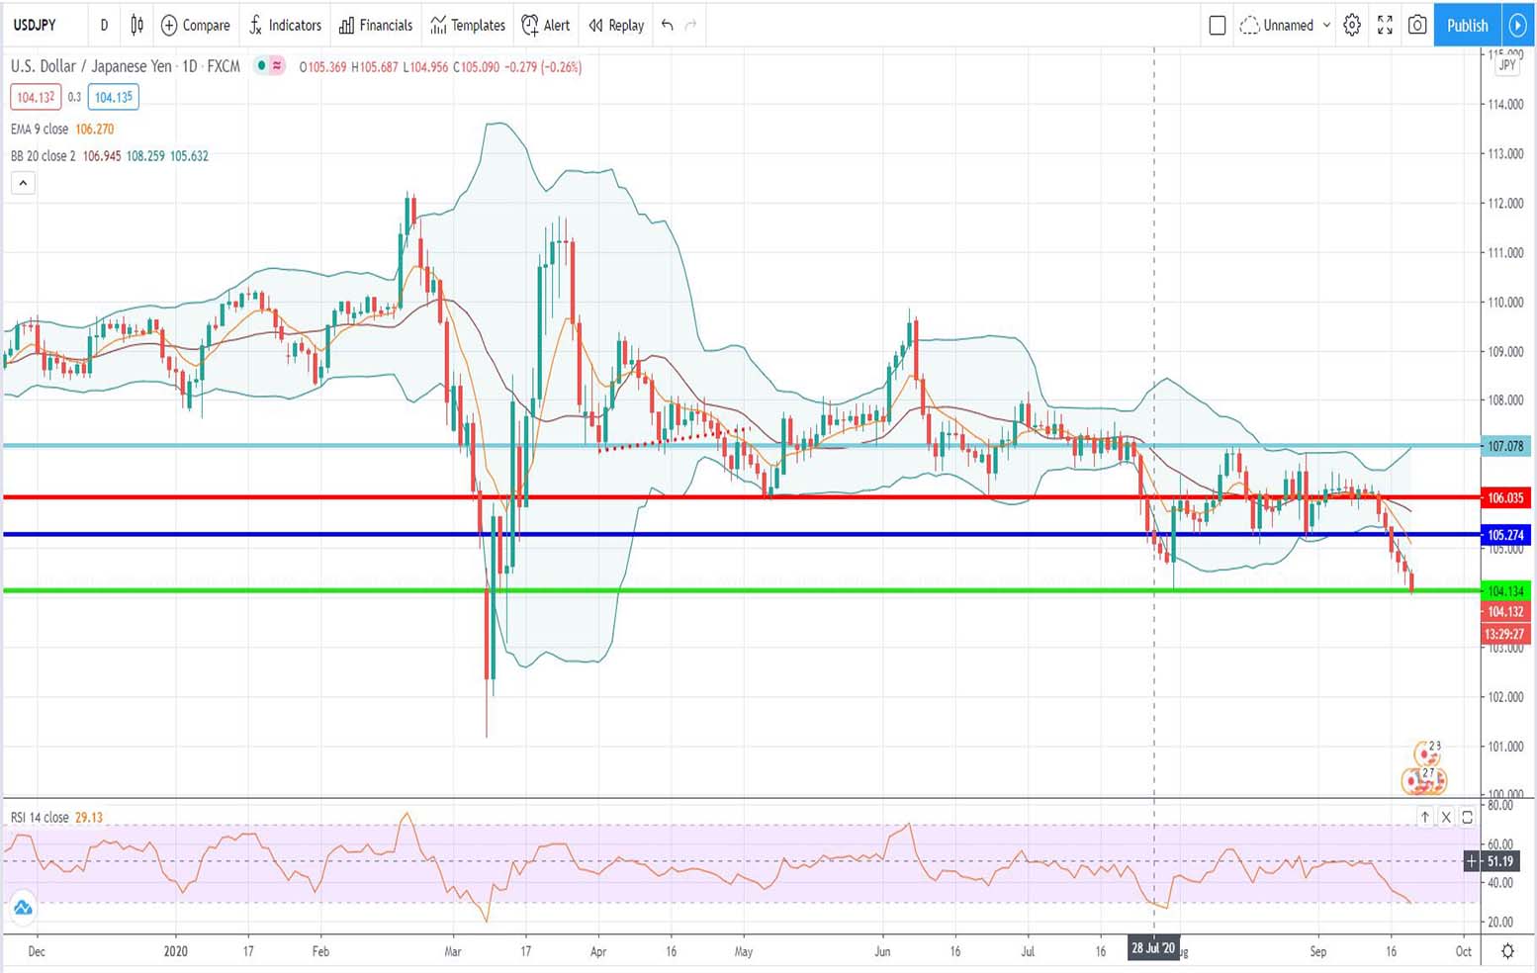The image size is (1537, 973).
Task: Close the RSI indicator pane
Action: 1446,817
